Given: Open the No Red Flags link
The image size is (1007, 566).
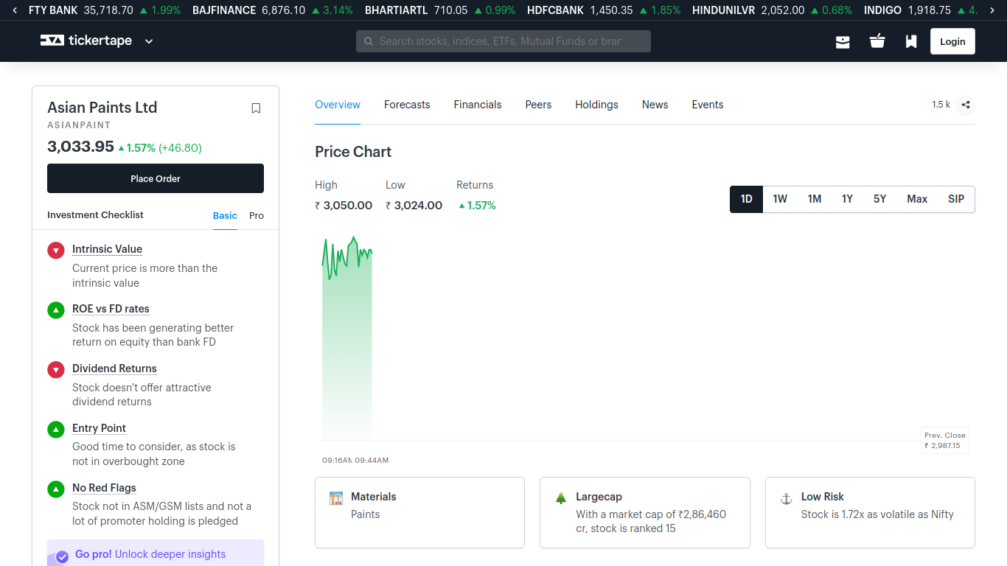Looking at the screenshot, I should 104,488.
